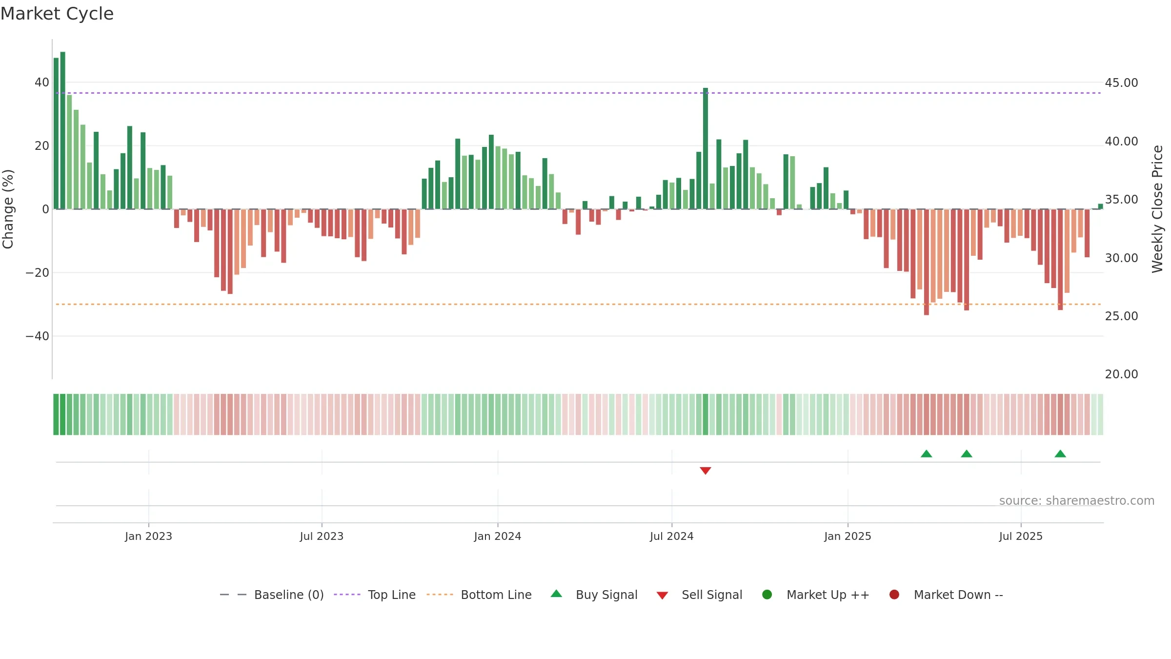Click the green Buy Signal triangle in legend

coord(556,594)
